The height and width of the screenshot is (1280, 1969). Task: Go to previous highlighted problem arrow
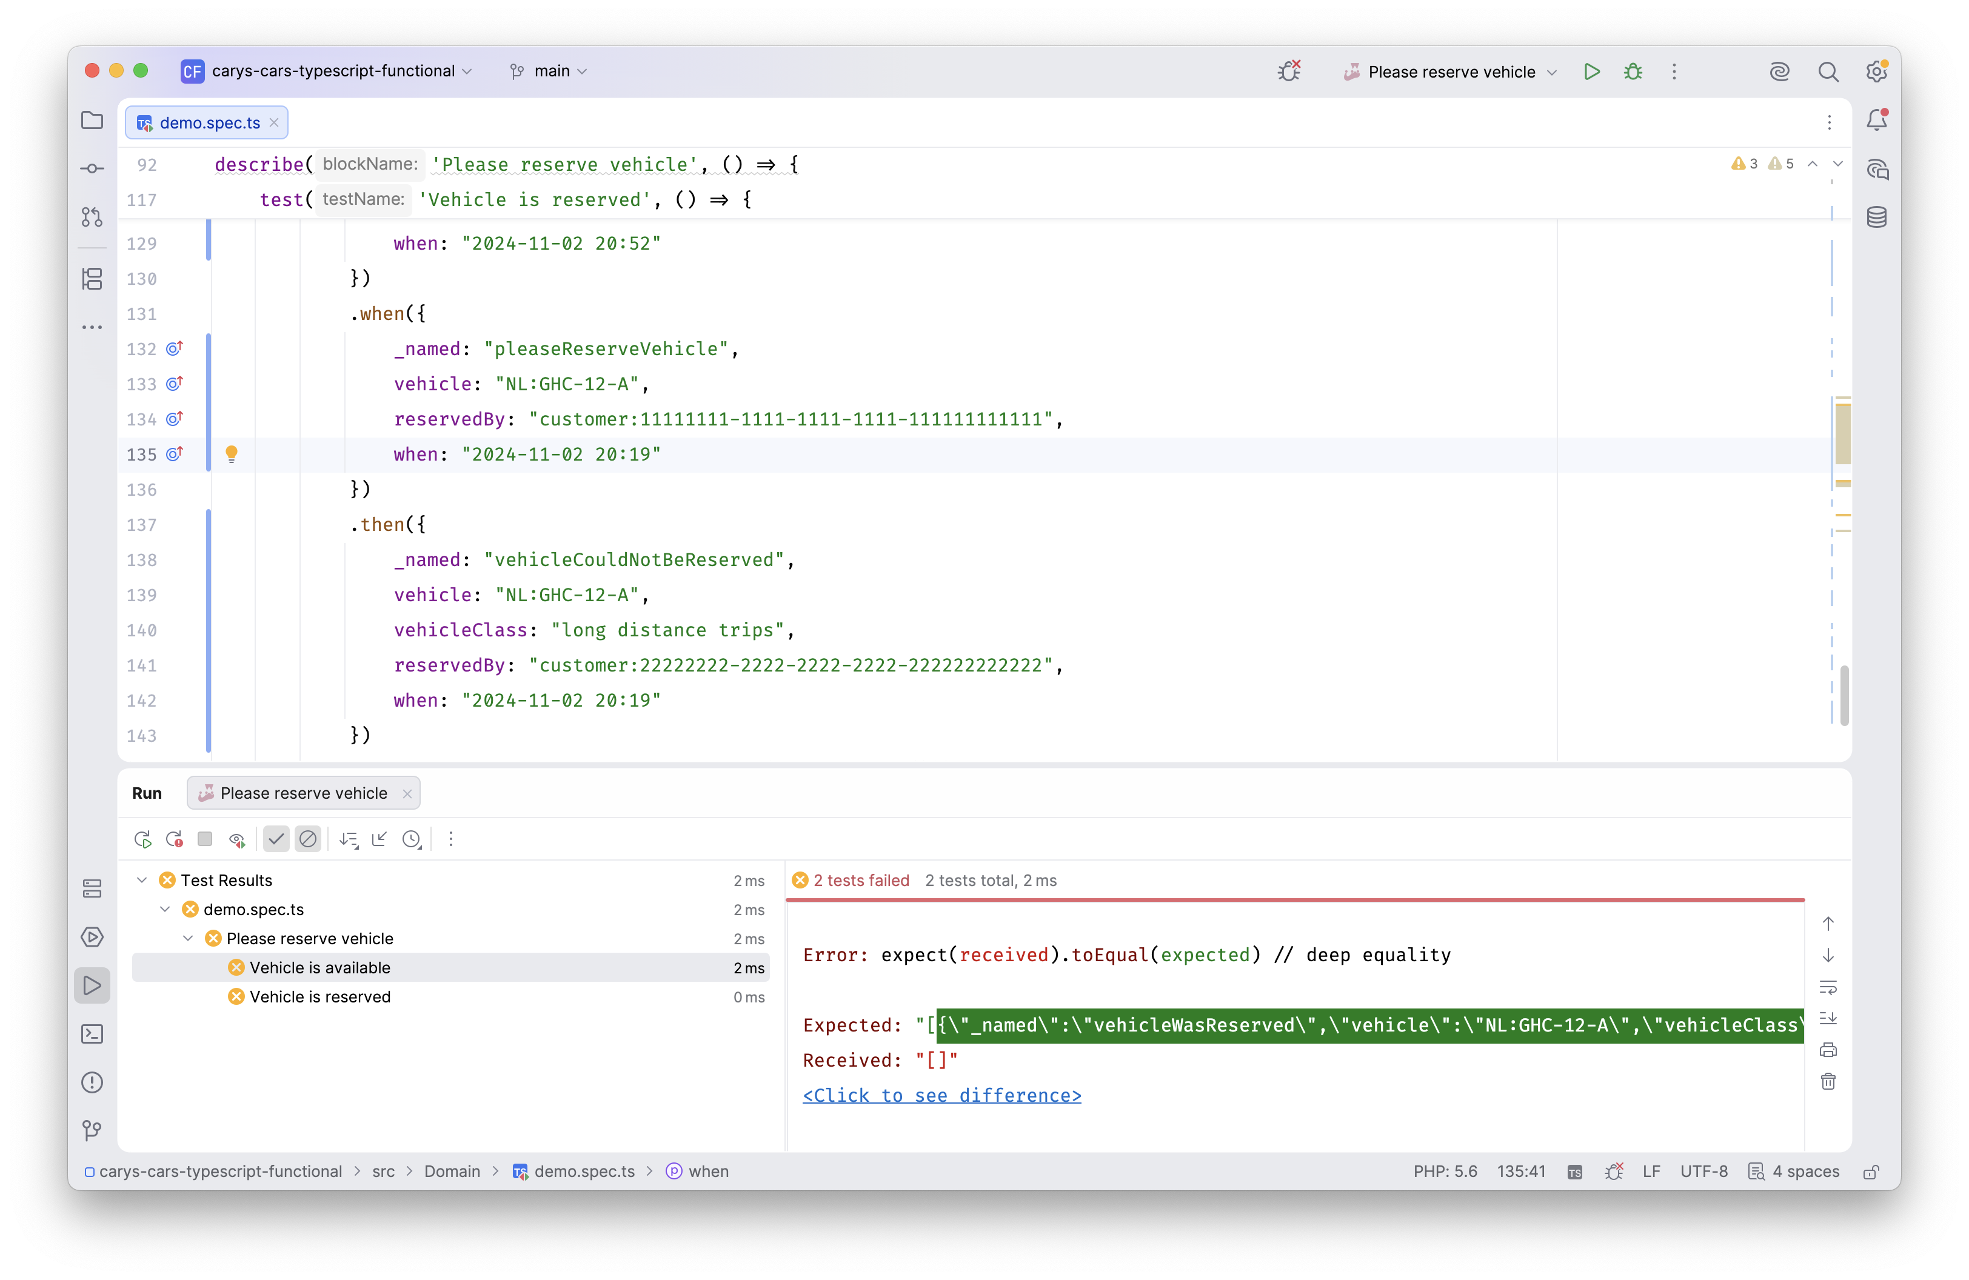[x=1812, y=164]
